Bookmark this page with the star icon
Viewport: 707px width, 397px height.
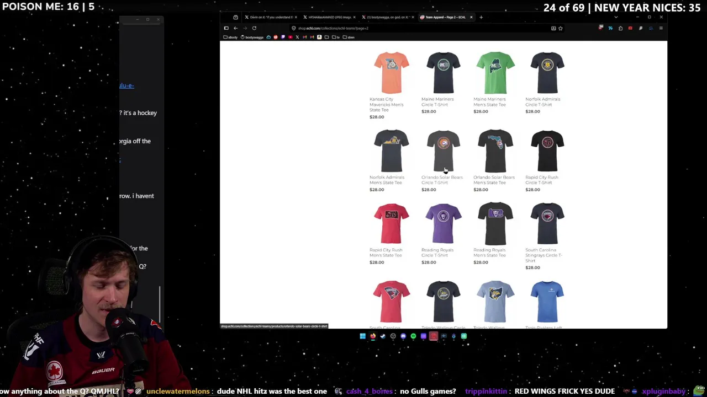click(560, 28)
